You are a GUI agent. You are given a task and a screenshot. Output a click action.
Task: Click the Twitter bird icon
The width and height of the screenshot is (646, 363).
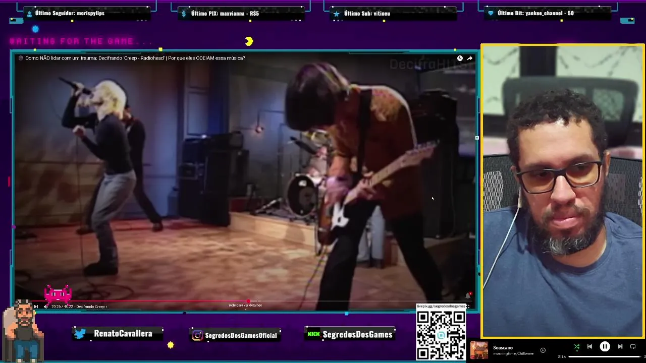(x=80, y=334)
